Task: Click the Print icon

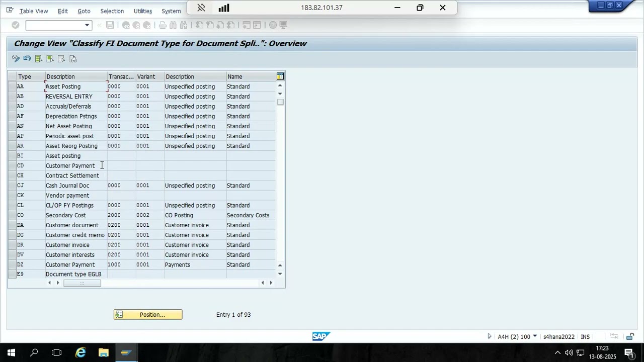Action: pos(163,25)
